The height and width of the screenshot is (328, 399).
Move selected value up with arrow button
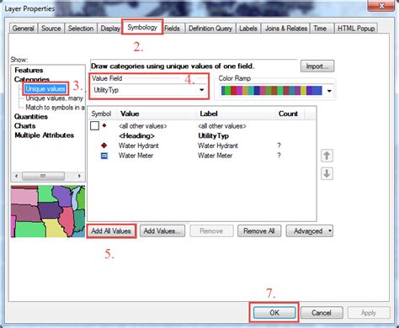coord(327,156)
